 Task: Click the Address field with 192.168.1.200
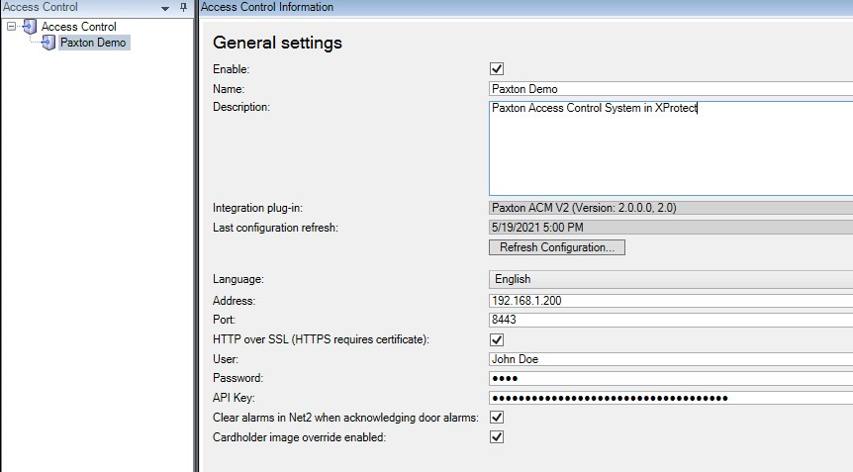pyautogui.click(x=671, y=301)
